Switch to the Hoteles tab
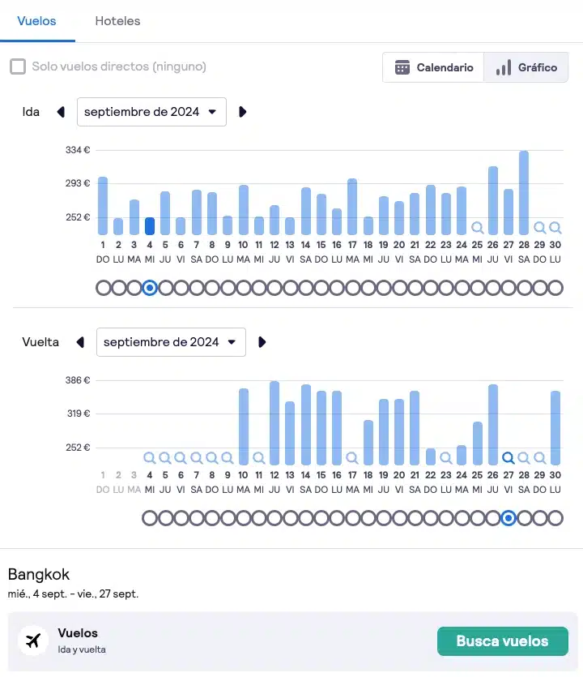The width and height of the screenshot is (583, 677). [117, 21]
